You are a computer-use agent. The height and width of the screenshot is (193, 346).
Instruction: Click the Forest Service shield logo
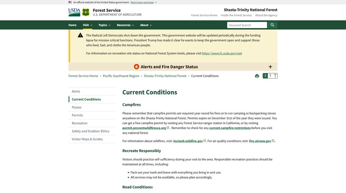[86, 12]
